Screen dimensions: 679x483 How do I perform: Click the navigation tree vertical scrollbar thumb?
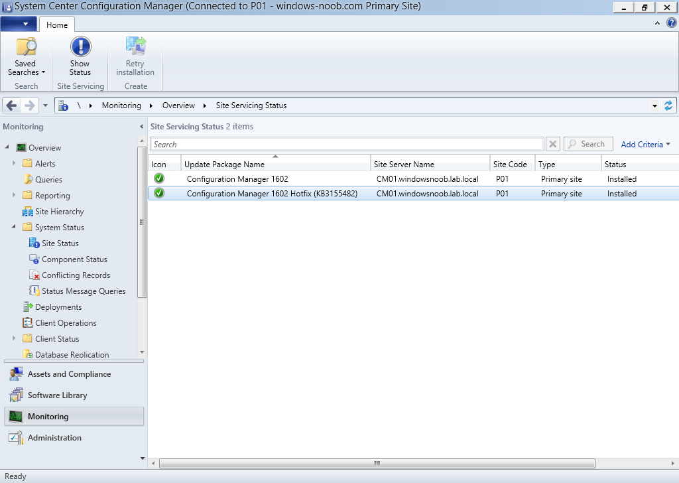pos(142,222)
